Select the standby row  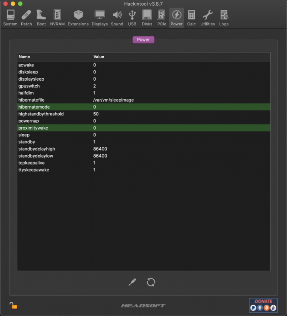(x=144, y=142)
